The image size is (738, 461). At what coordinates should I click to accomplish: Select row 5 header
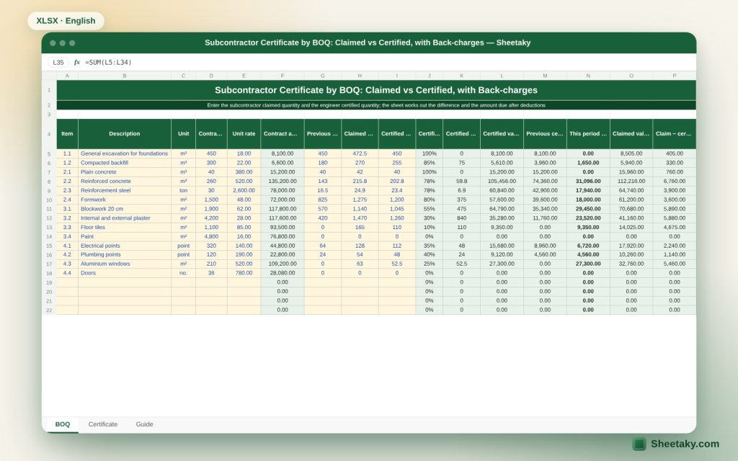tap(49, 154)
